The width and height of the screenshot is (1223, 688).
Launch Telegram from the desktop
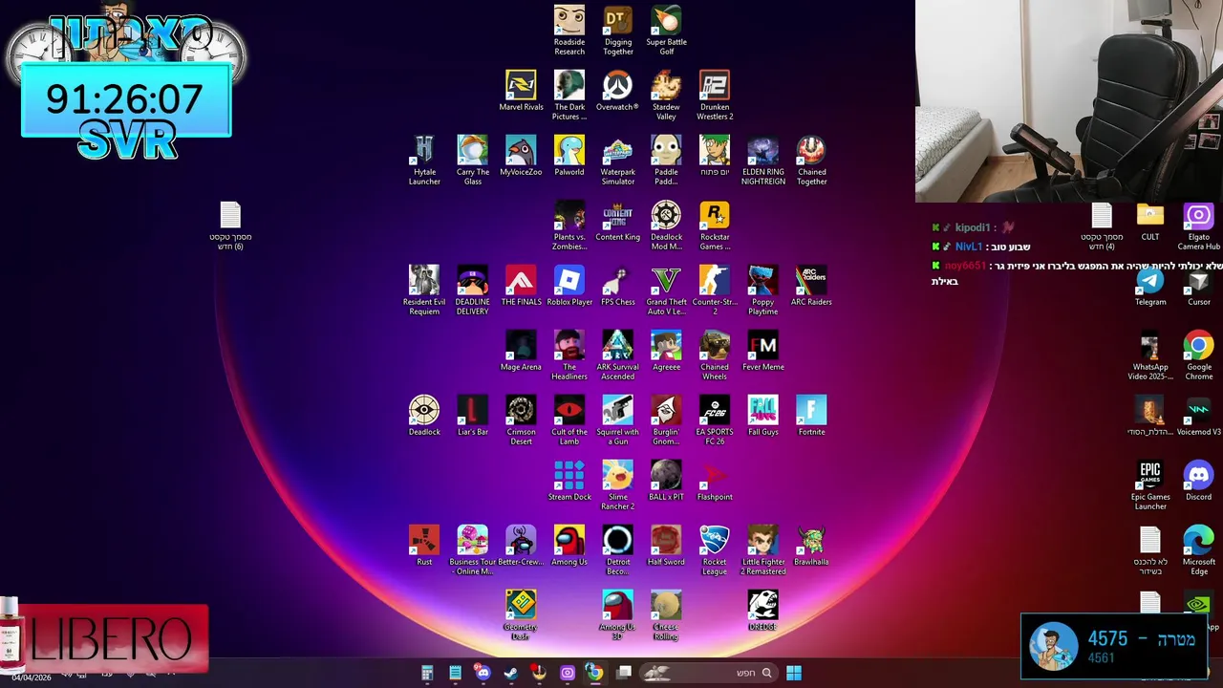[1150, 286]
